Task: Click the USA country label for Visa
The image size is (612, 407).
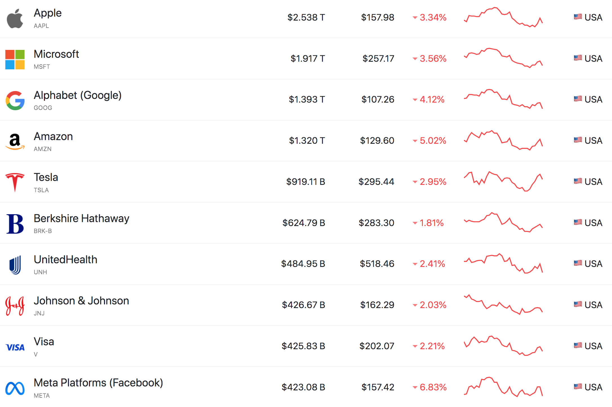Action: (x=593, y=346)
